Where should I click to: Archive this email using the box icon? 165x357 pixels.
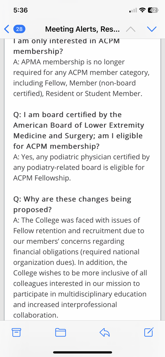pyautogui.click(x=16, y=333)
